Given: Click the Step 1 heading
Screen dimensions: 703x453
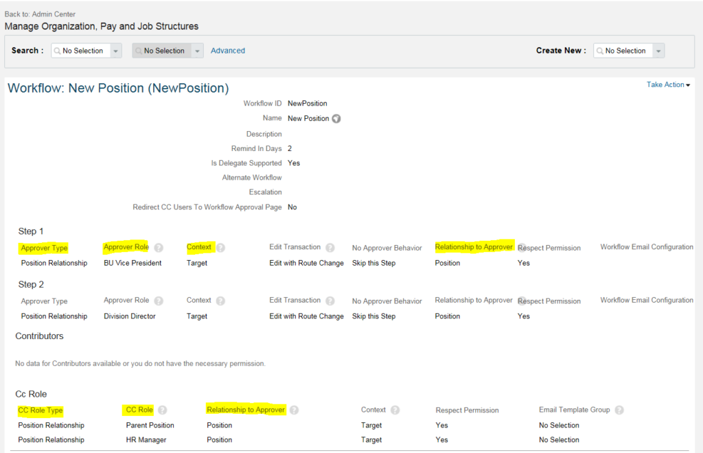Looking at the screenshot, I should pyautogui.click(x=30, y=231).
